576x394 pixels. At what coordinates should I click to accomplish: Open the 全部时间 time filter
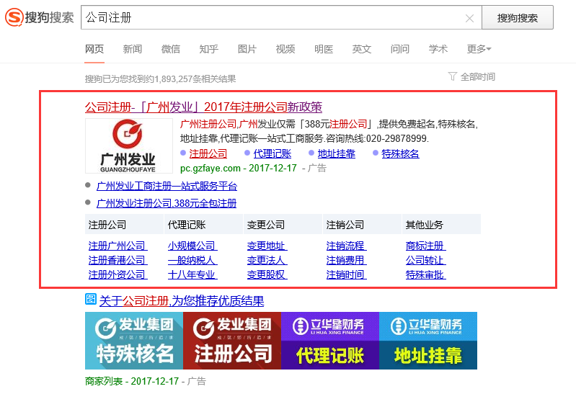477,76
